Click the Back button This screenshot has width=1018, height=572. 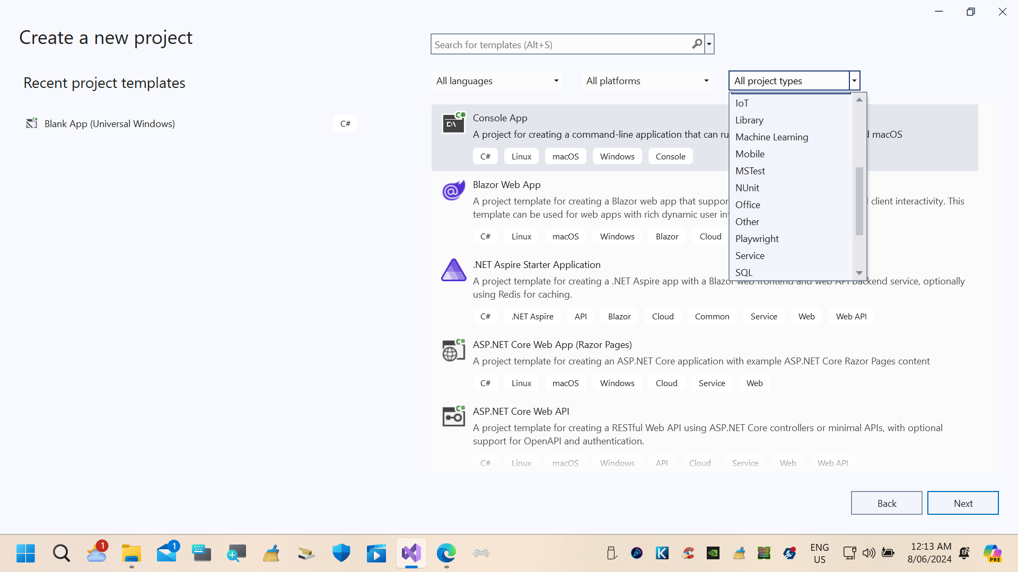pyautogui.click(x=887, y=503)
